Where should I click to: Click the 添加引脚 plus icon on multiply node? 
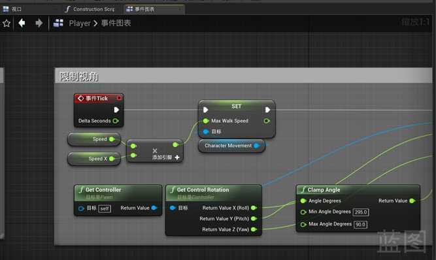click(x=177, y=157)
